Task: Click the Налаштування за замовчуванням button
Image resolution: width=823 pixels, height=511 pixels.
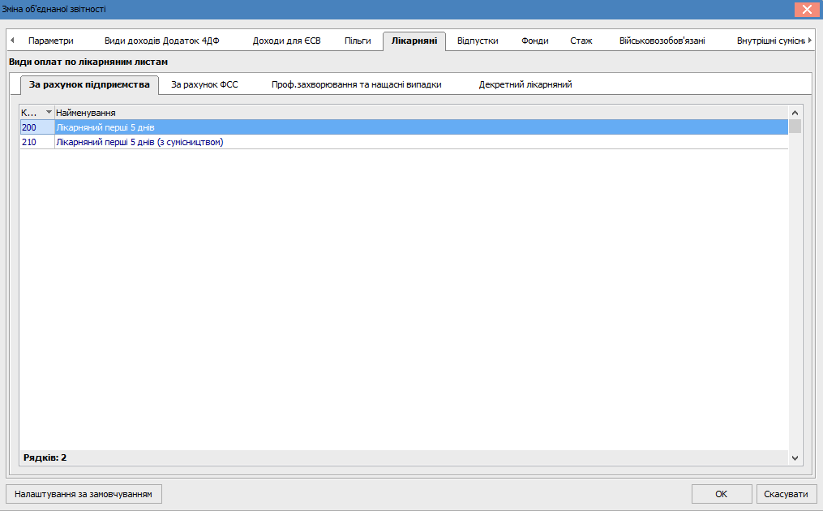Action: pyautogui.click(x=84, y=494)
